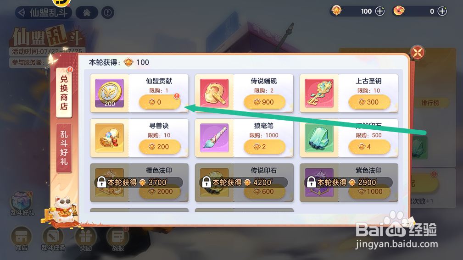This screenshot has width=463, height=260.
Task: Open the 排行榜 ranking button
Action: [x=430, y=103]
